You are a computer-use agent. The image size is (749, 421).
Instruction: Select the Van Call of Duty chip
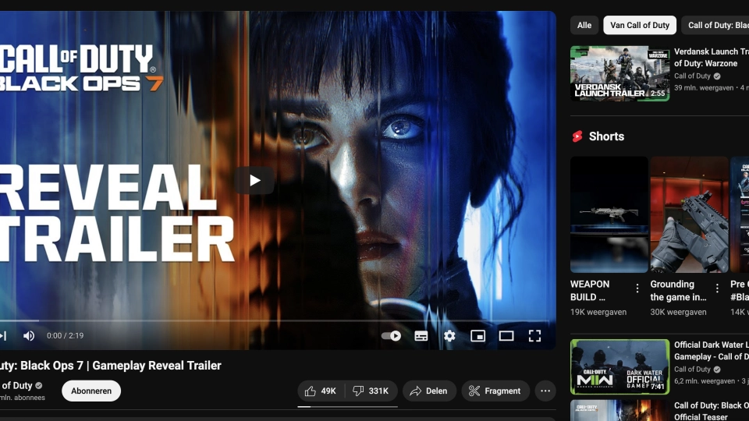pos(640,25)
